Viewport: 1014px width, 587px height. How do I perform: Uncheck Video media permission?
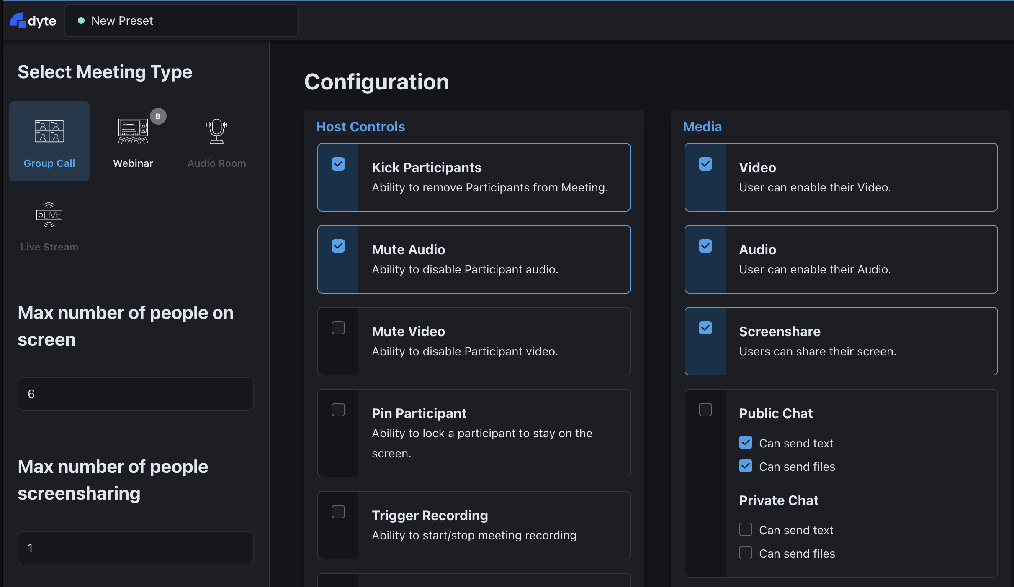pyautogui.click(x=705, y=164)
